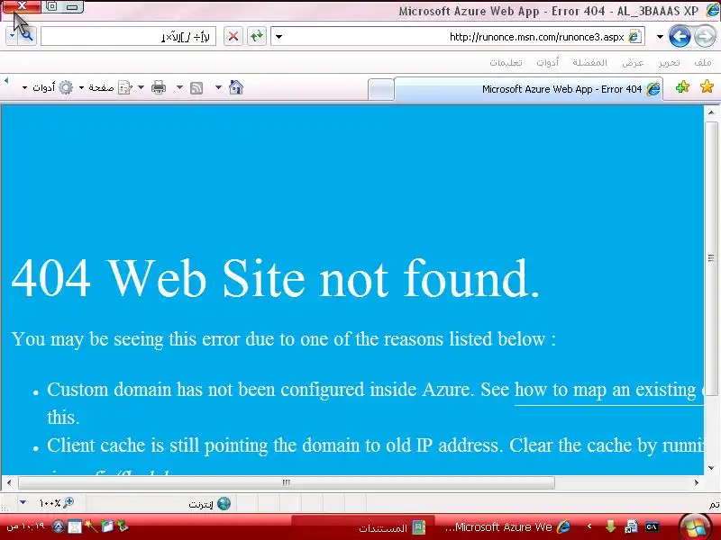The image size is (721, 540).
Task: Open the تحرير (Edit) menu
Action: 669,62
